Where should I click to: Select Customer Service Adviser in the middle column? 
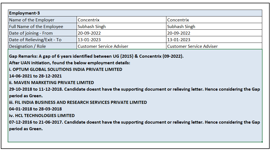coord(121,46)
